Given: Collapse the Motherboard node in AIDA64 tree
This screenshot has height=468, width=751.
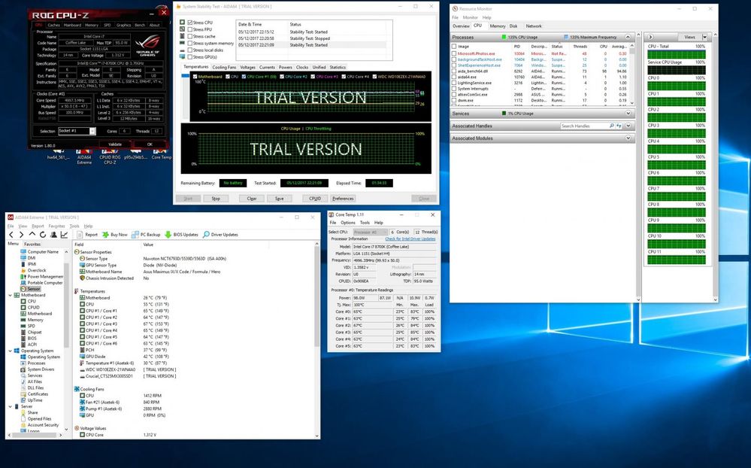Looking at the screenshot, I should (x=11, y=296).
